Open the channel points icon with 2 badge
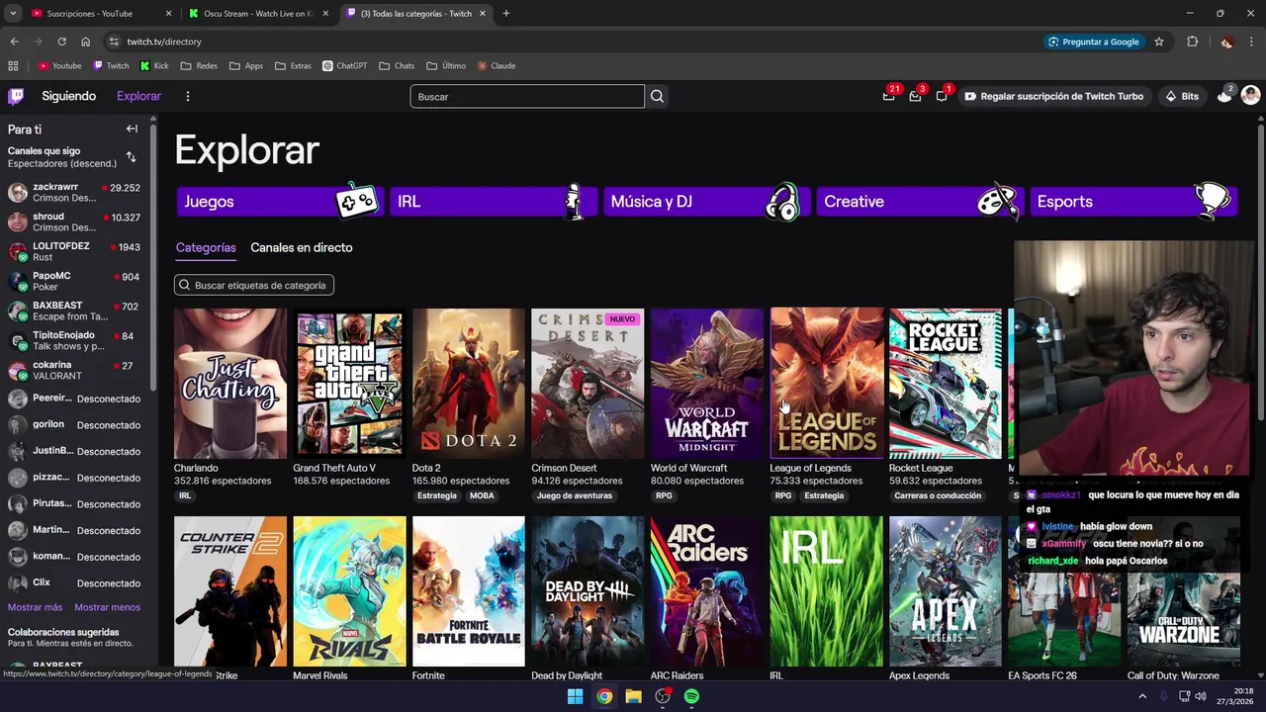The image size is (1266, 712). [x=1224, y=96]
